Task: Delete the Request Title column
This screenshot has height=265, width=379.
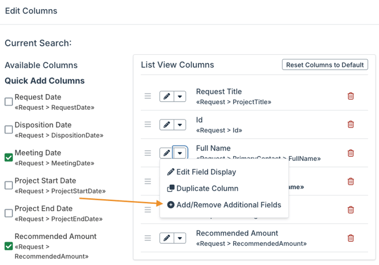Action: (x=351, y=96)
